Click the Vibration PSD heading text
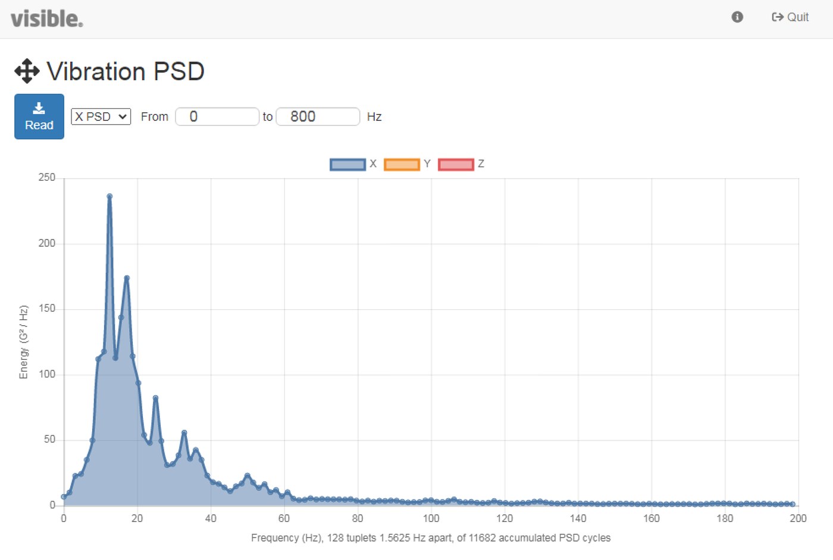This screenshot has width=833, height=560. 126,71
